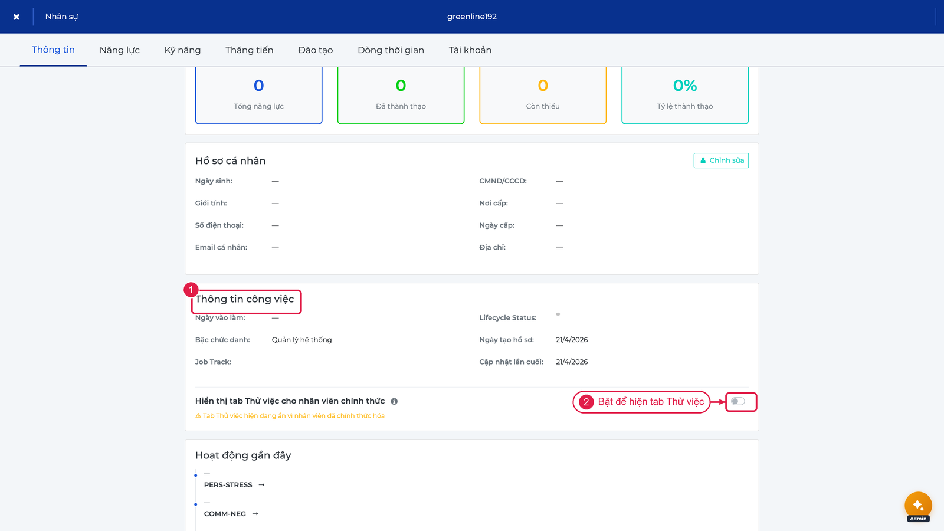Click the Ngày cấp label

[497, 225]
